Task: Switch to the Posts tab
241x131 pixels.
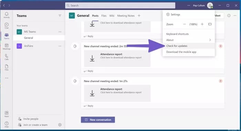Action: pos(95,16)
